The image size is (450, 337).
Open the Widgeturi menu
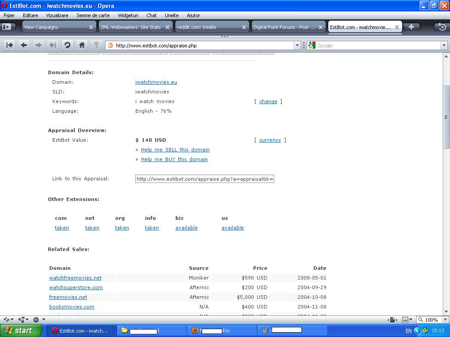point(128,15)
